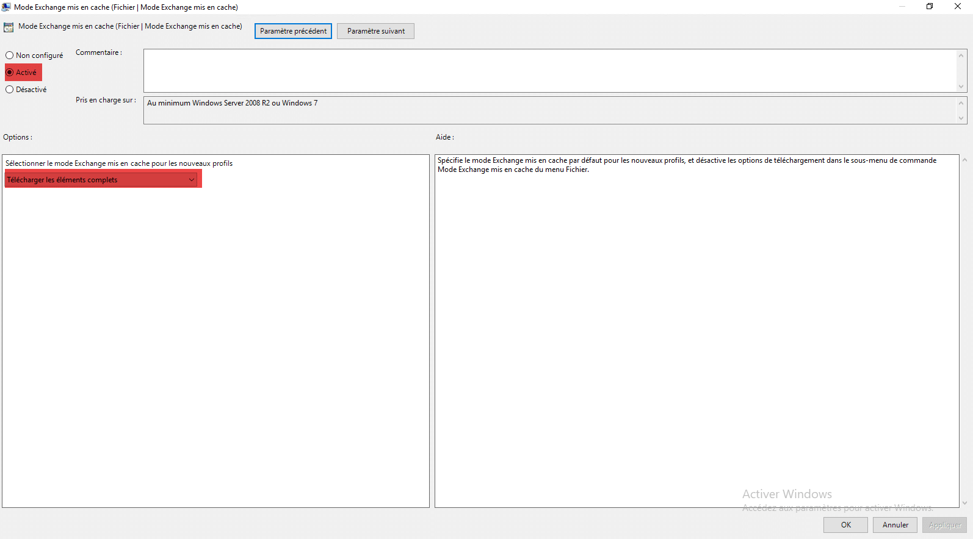Close the Mode Exchange policy window
The image size is (973, 539).
[x=957, y=7]
